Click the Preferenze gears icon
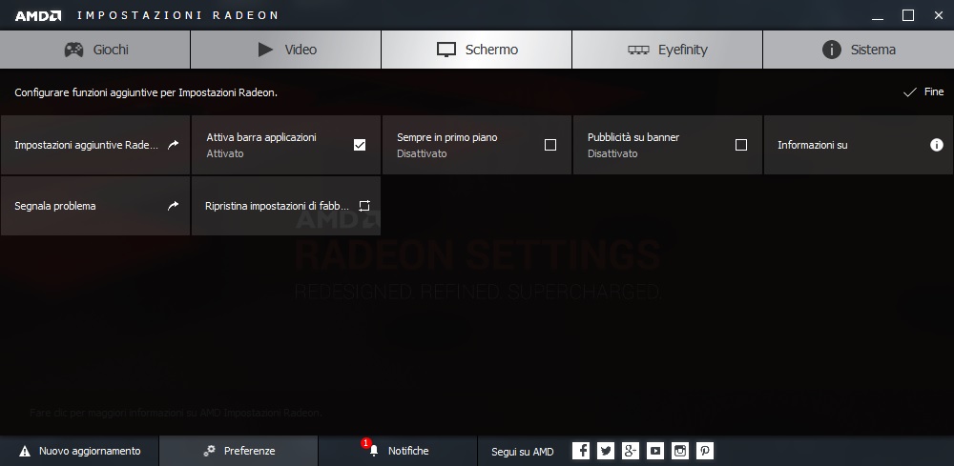 209,451
